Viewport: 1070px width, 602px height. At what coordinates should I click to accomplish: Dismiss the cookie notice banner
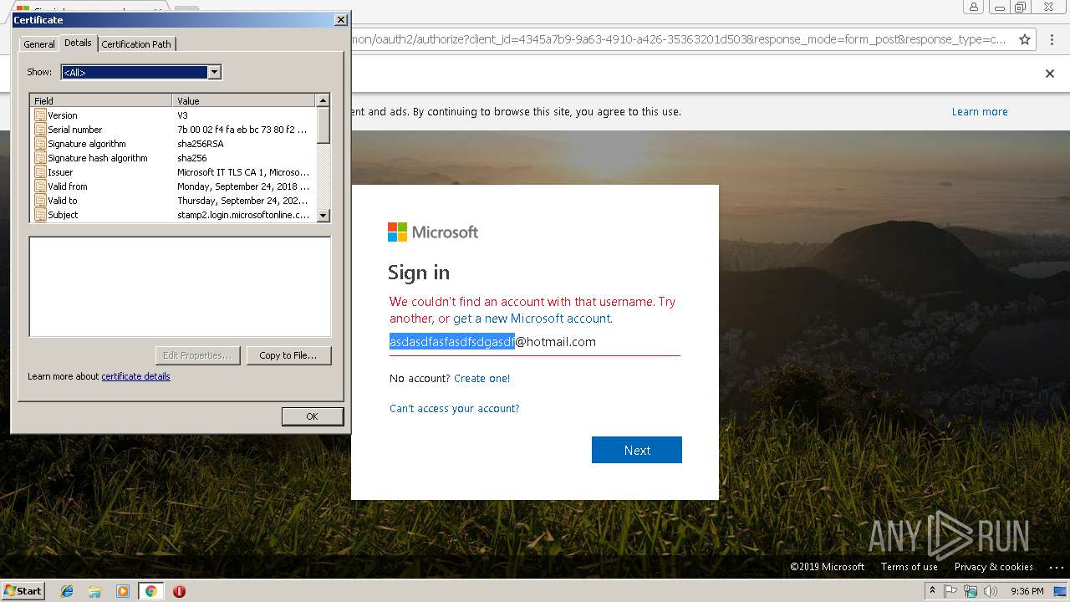pyautogui.click(x=1050, y=74)
